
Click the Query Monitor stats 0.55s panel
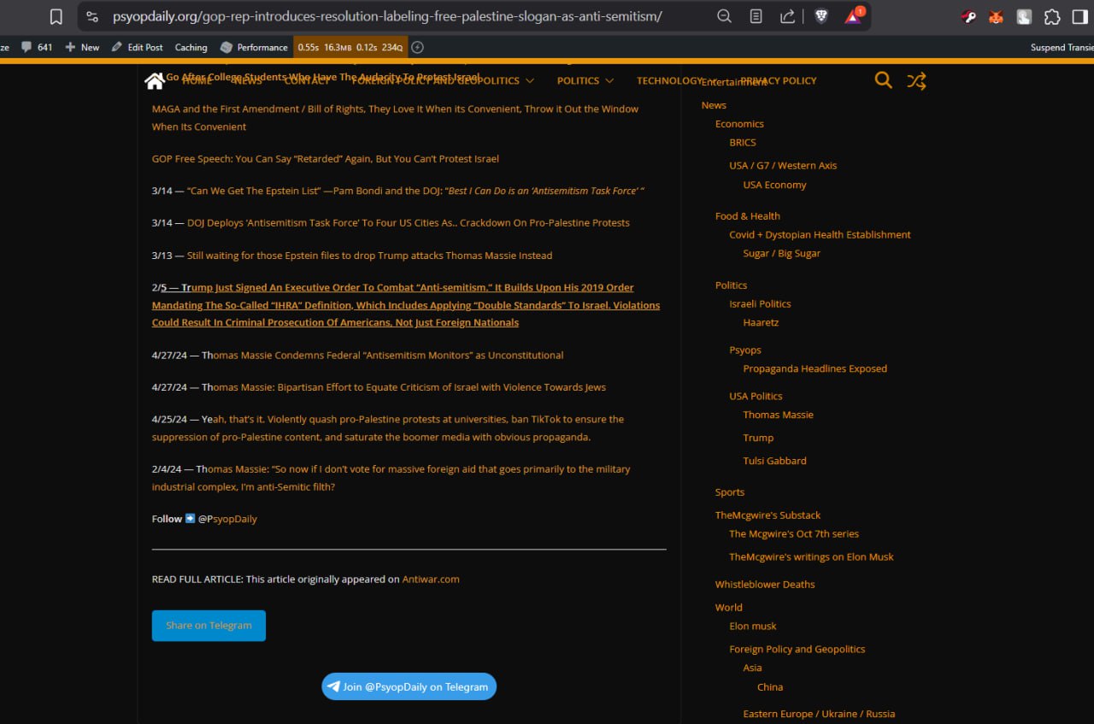point(350,47)
